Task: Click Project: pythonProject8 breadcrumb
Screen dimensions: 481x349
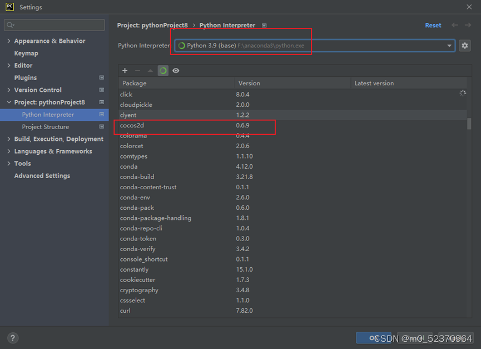Action: point(152,25)
